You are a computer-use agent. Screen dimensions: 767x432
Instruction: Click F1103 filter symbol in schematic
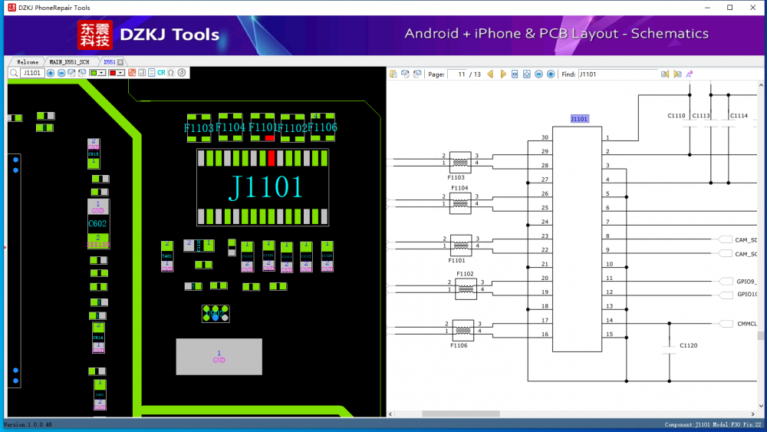coord(460,163)
